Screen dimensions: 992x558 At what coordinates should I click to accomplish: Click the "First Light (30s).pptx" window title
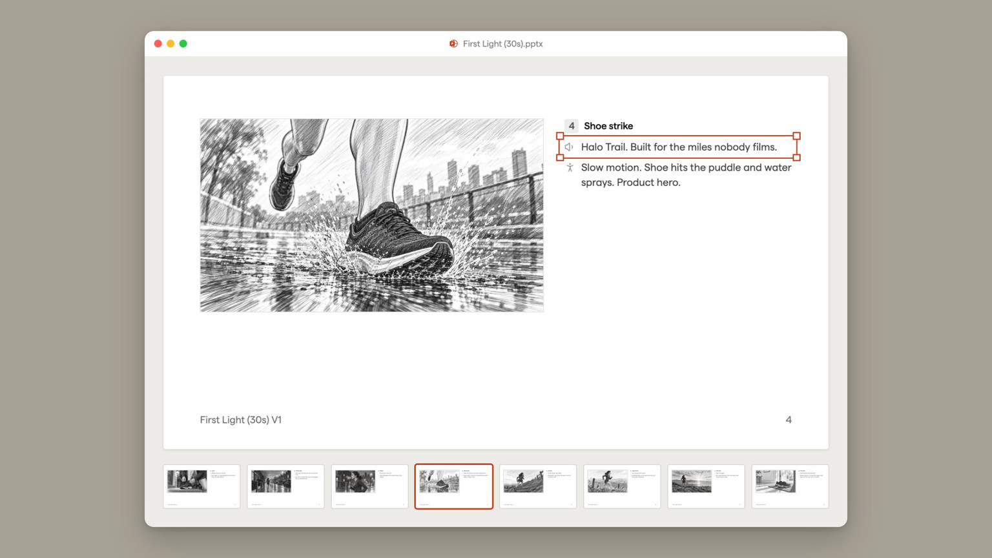click(502, 44)
